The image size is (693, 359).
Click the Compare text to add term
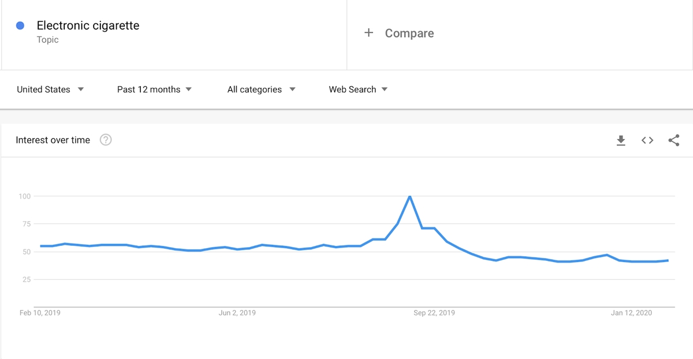tap(409, 33)
